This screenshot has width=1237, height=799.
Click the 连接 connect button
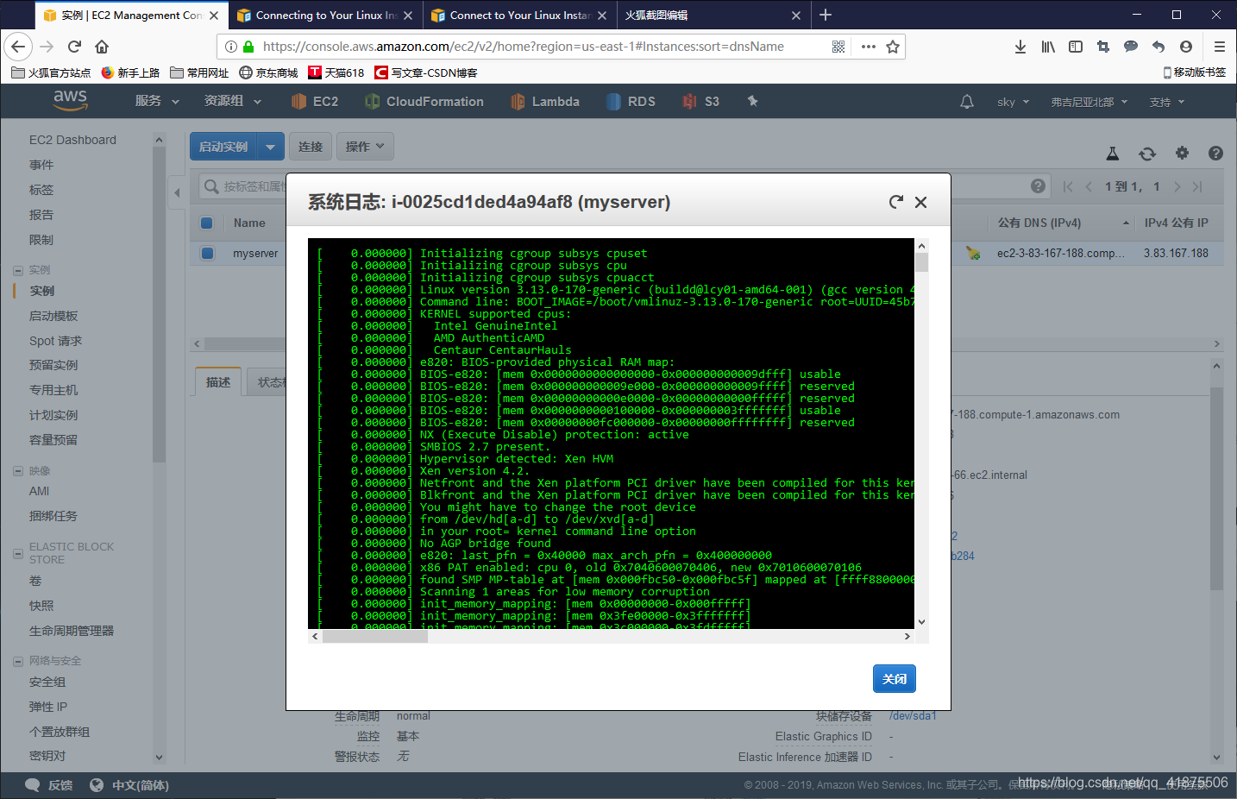[311, 147]
